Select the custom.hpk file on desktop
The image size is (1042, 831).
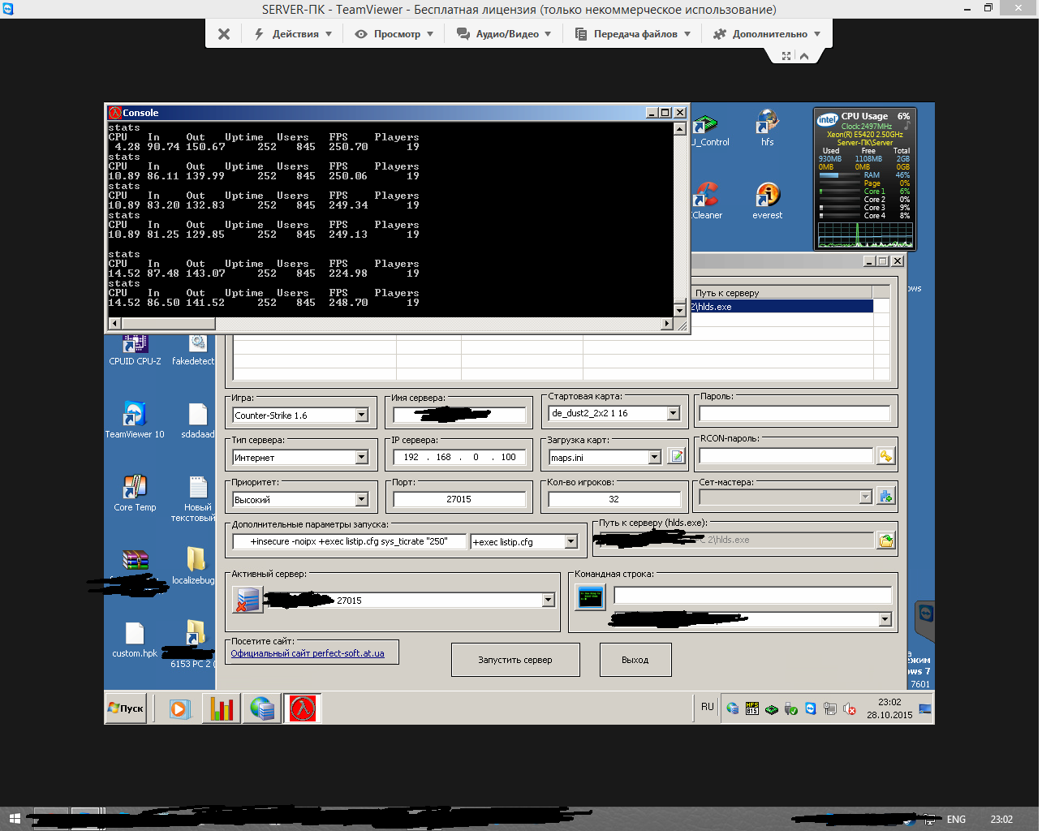pyautogui.click(x=135, y=639)
